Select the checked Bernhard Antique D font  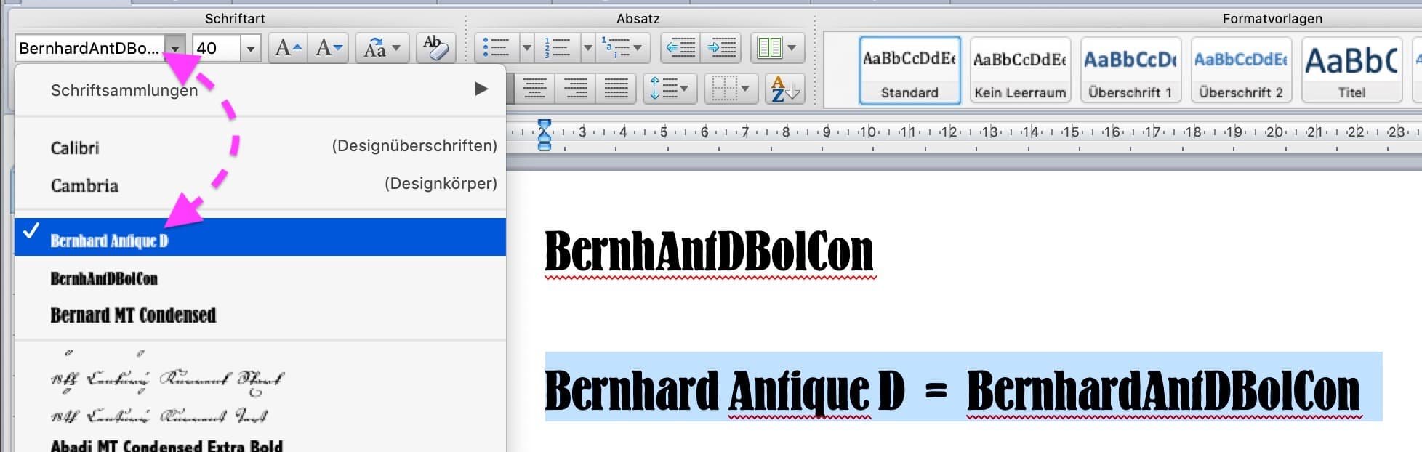click(260, 237)
